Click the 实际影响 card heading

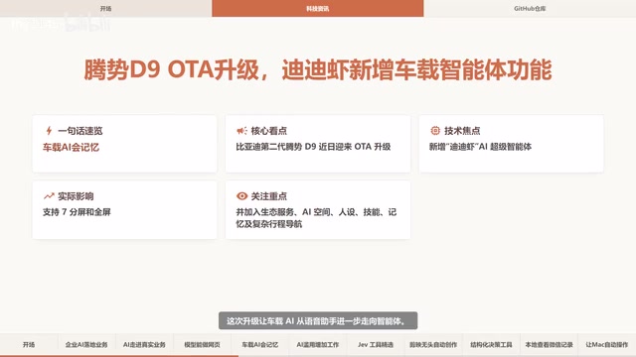[76, 196]
